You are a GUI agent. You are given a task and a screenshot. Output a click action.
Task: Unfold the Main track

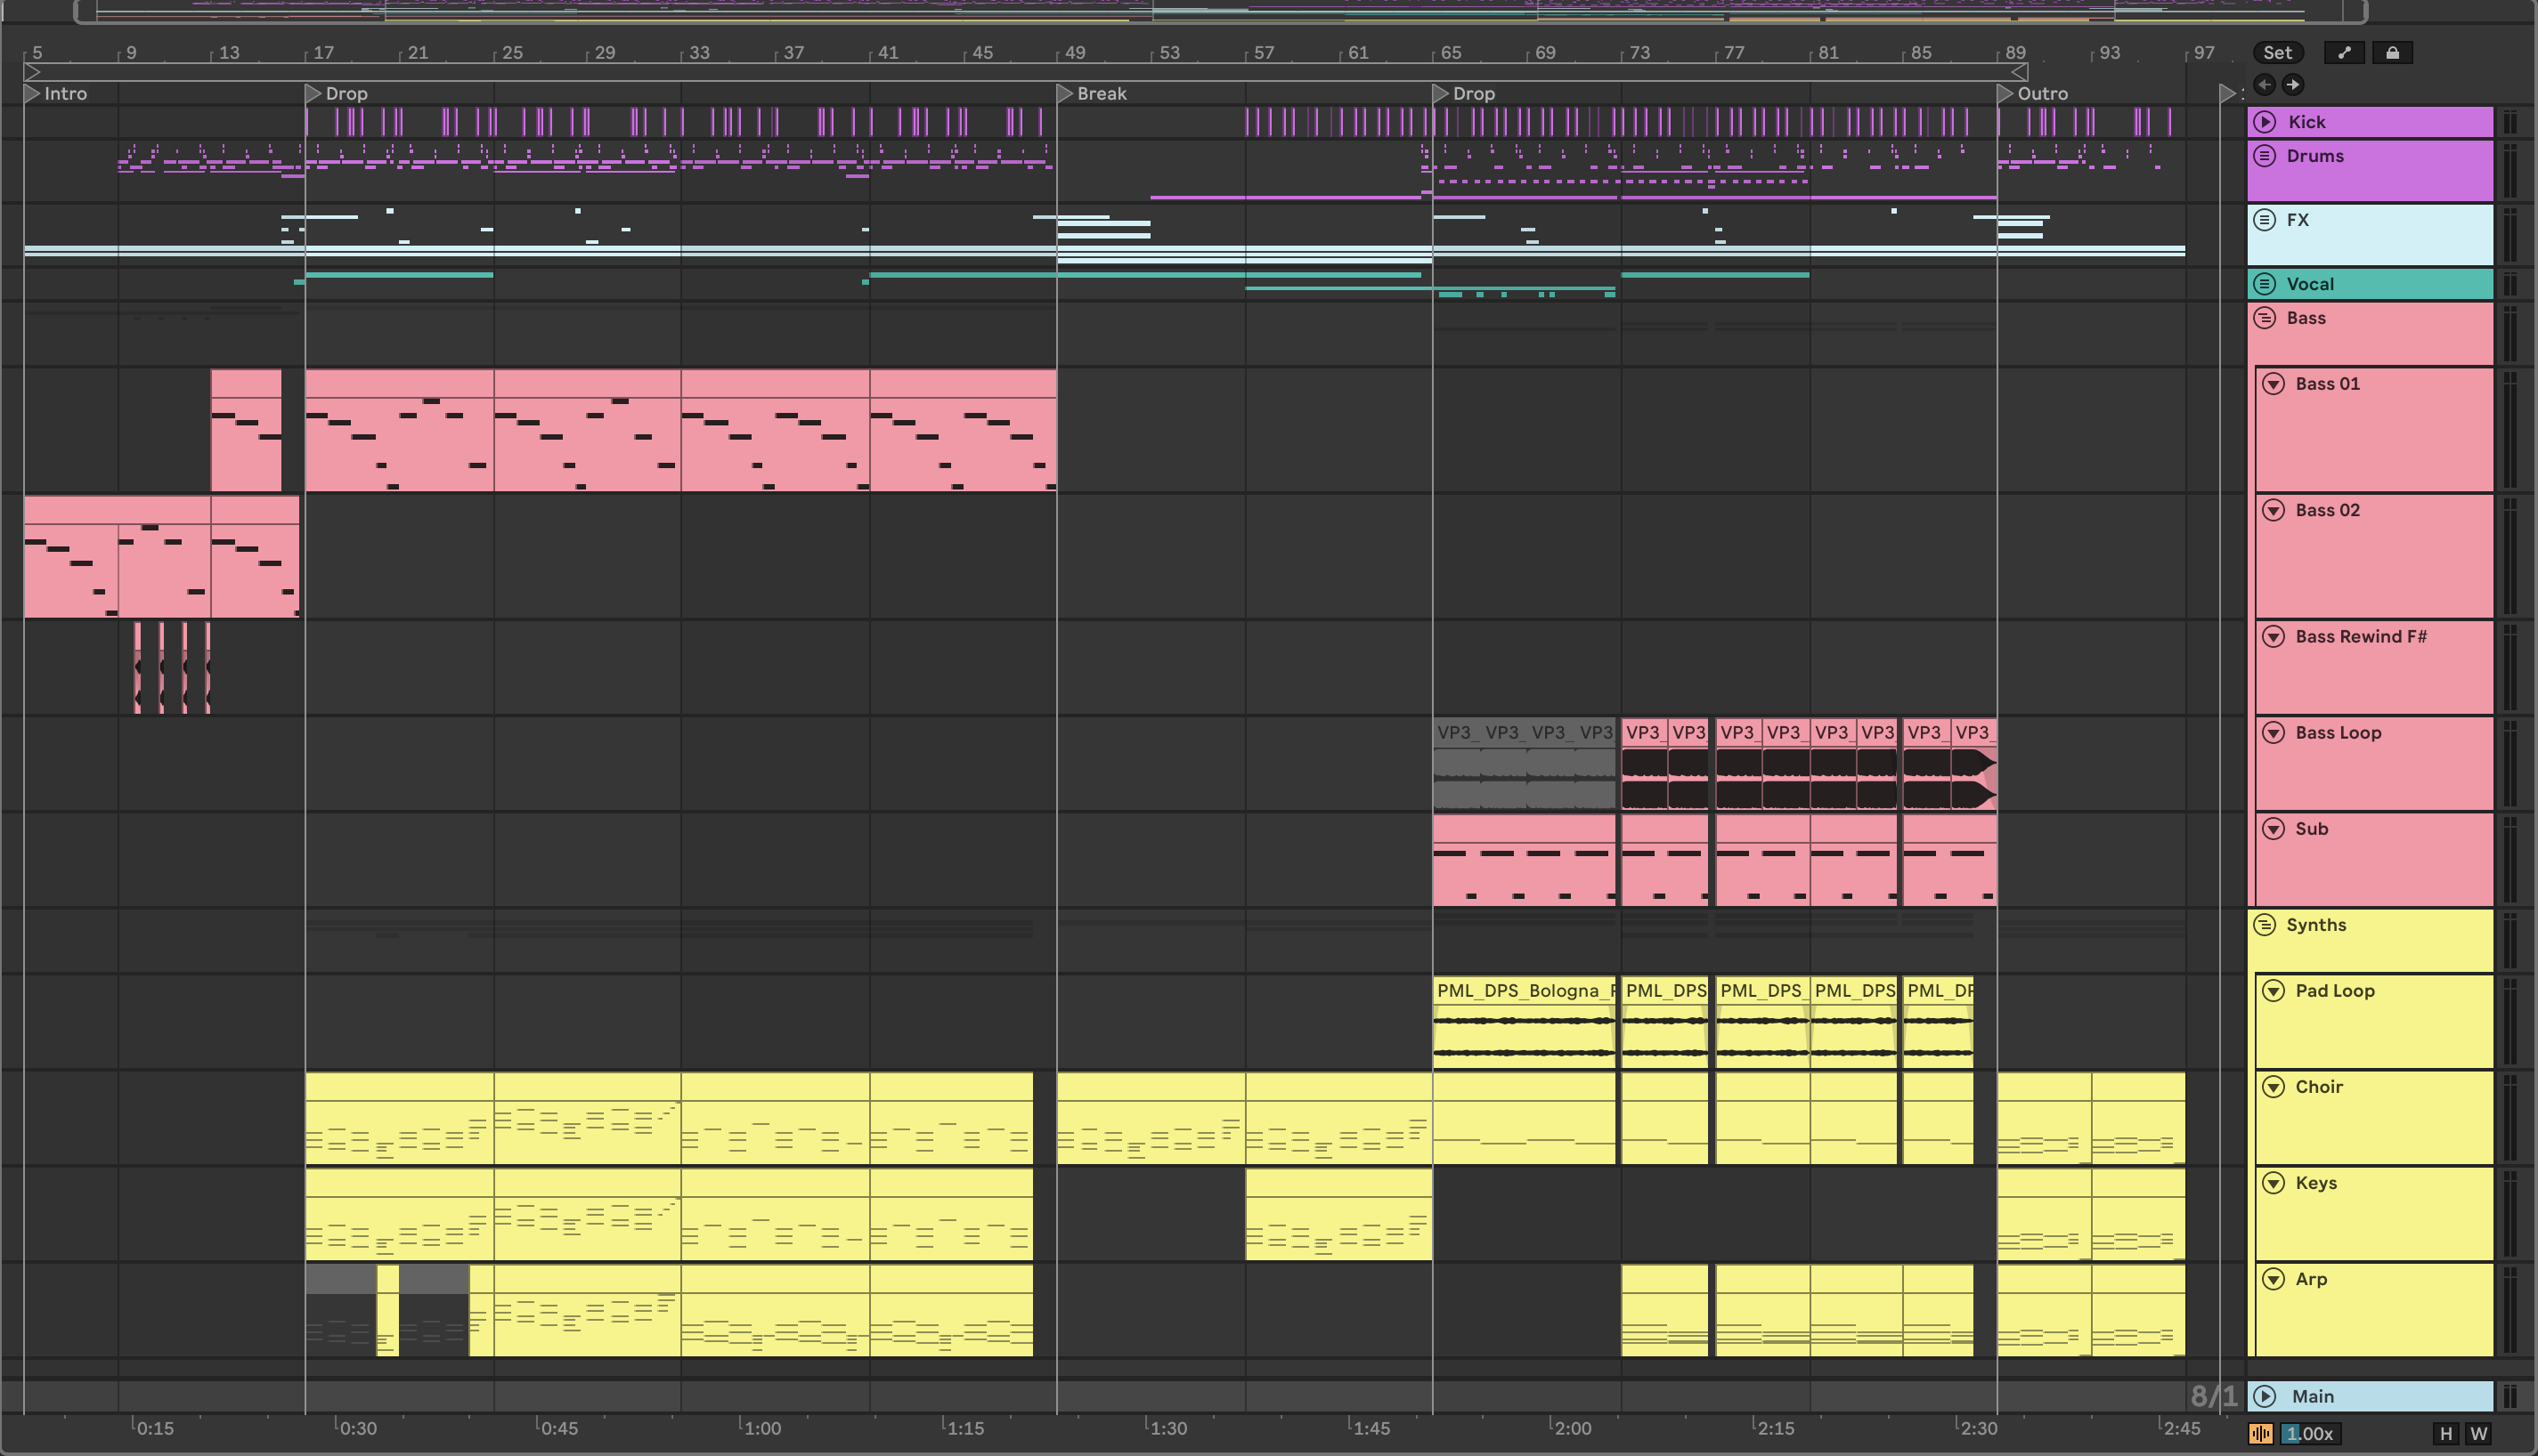pyautogui.click(x=2265, y=1396)
